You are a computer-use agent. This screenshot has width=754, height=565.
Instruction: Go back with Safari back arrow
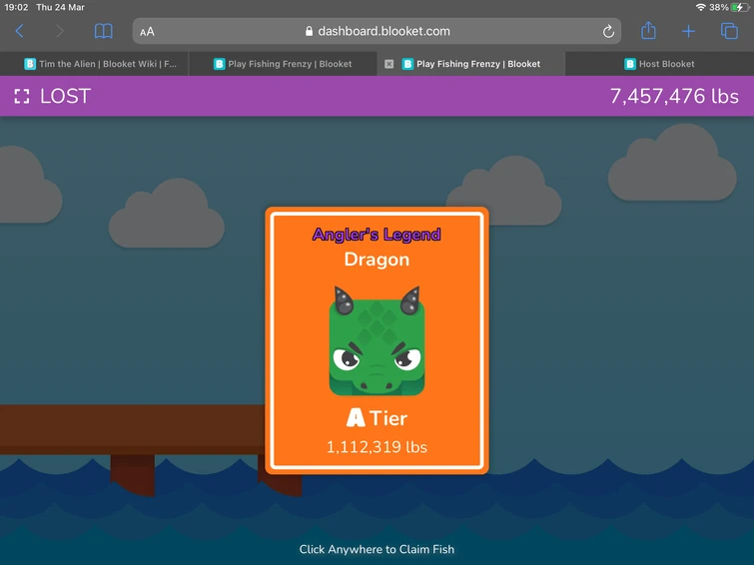pos(19,31)
